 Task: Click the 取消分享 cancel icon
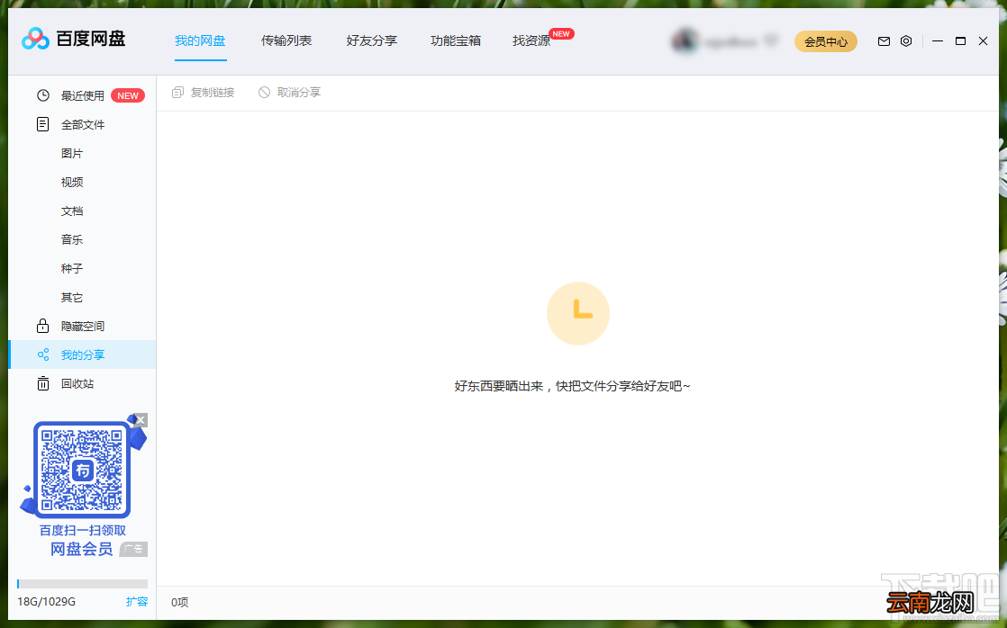pyautogui.click(x=264, y=93)
